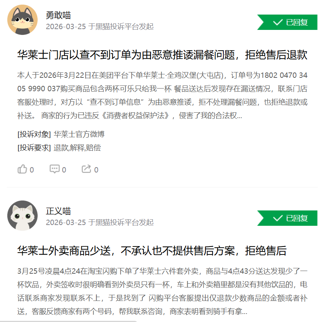Open complaint target 华莱士官方微博
This screenshot has height=322, width=327.
click(x=79, y=134)
